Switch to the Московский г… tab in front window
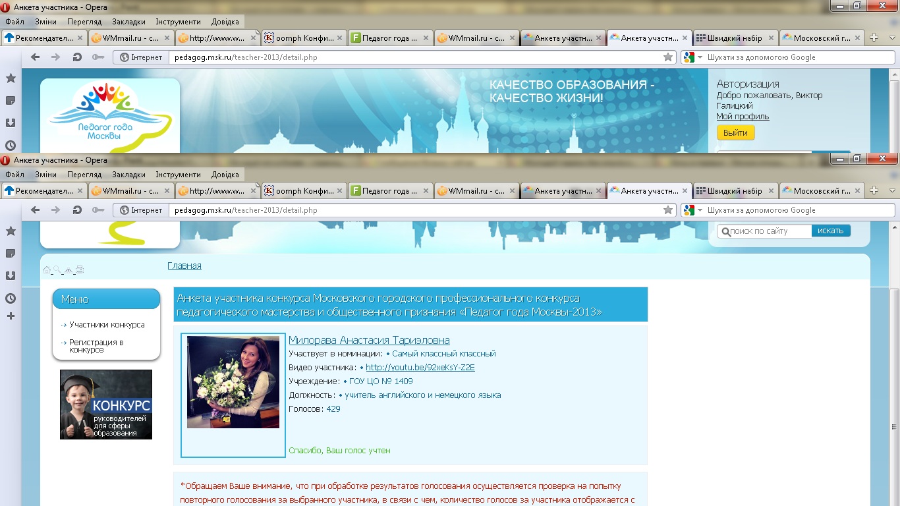 point(822,191)
